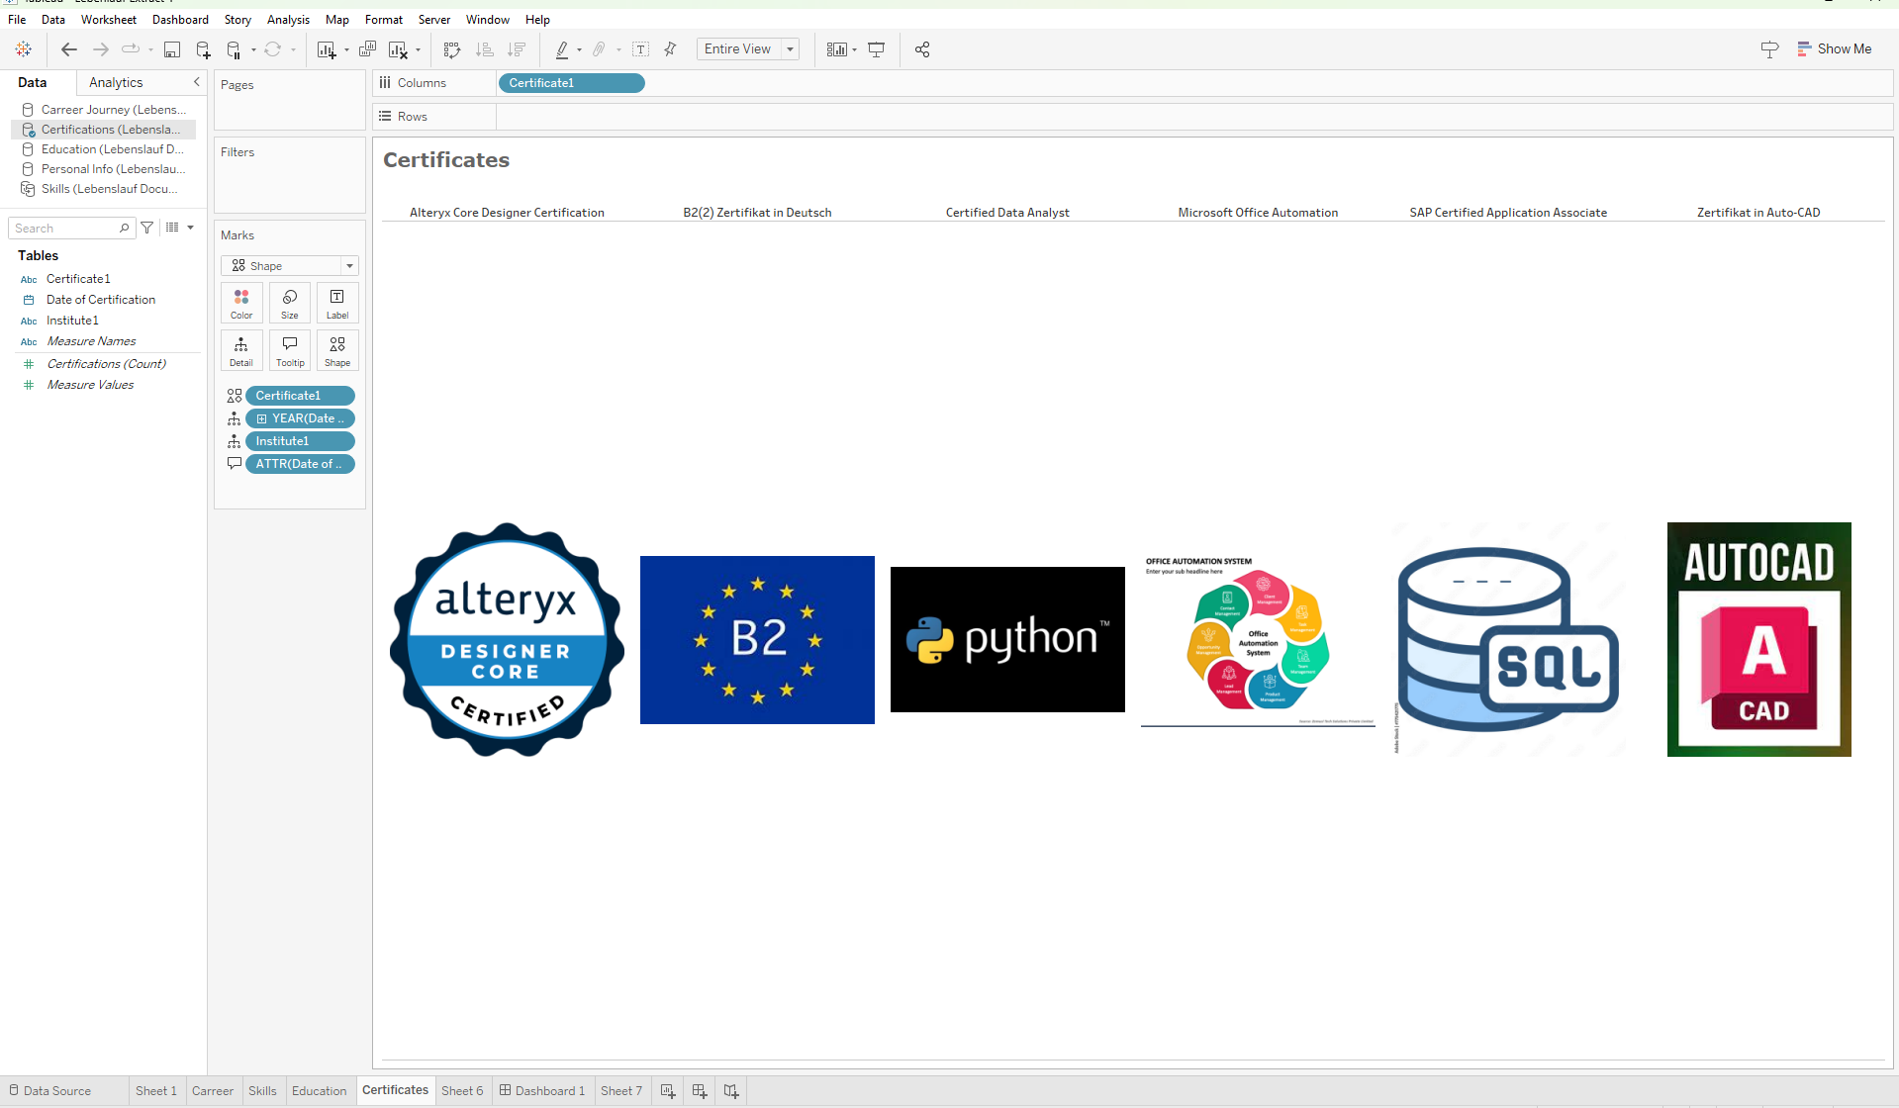Open the Dashboard 1 tab
The height and width of the screenshot is (1108, 1899).
[542, 1090]
